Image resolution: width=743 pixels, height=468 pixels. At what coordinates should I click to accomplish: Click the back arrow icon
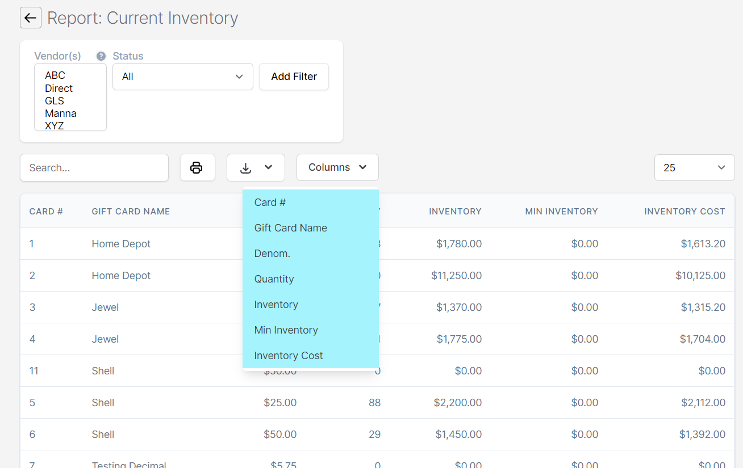pyautogui.click(x=31, y=18)
